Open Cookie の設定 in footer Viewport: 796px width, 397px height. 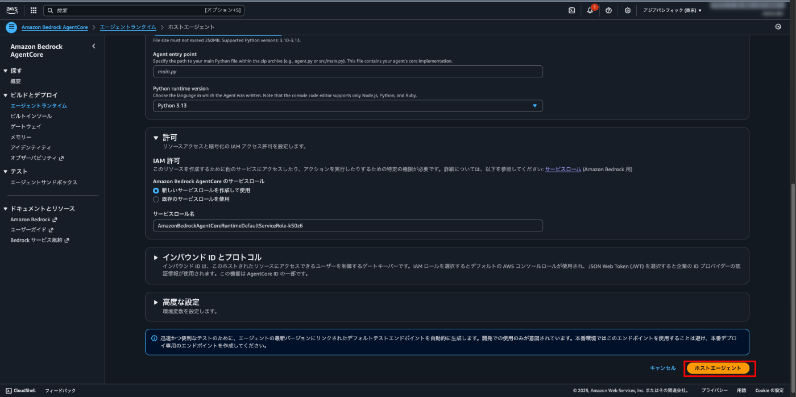coord(769,391)
